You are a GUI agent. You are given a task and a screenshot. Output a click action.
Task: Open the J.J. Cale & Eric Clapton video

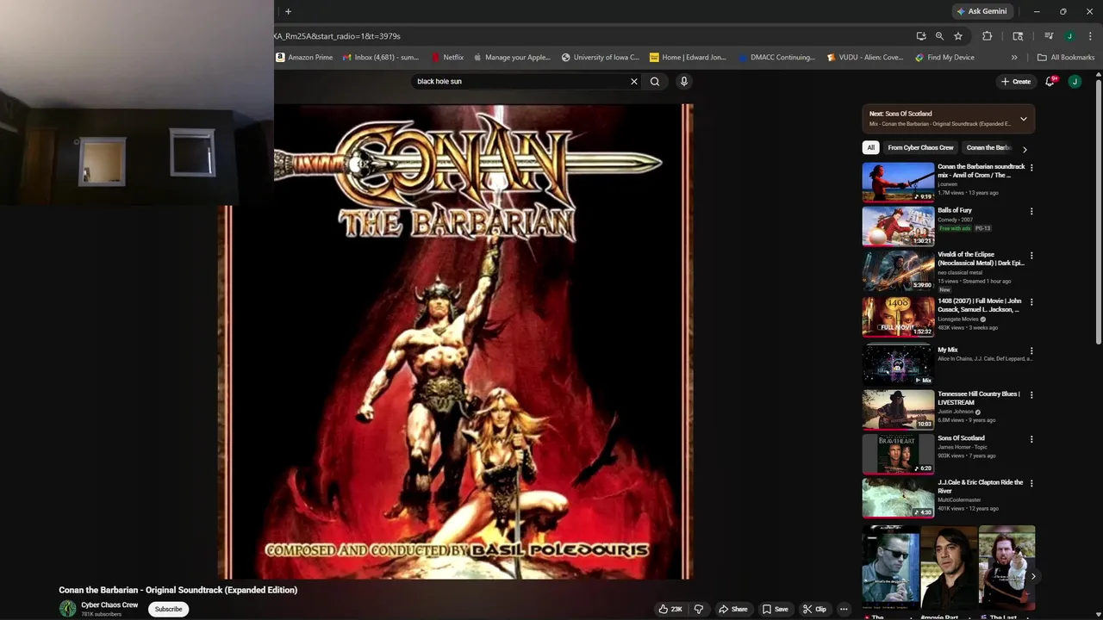point(898,498)
